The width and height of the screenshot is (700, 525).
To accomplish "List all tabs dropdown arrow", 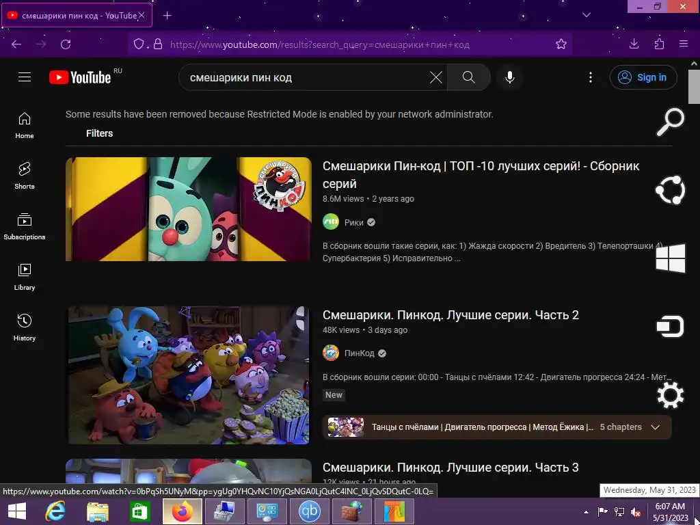I will click(587, 15).
